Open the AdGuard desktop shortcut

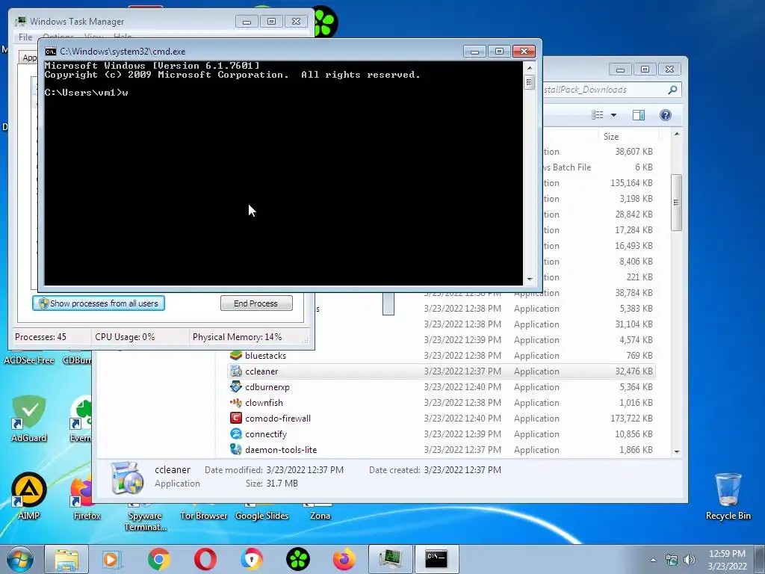(x=29, y=419)
